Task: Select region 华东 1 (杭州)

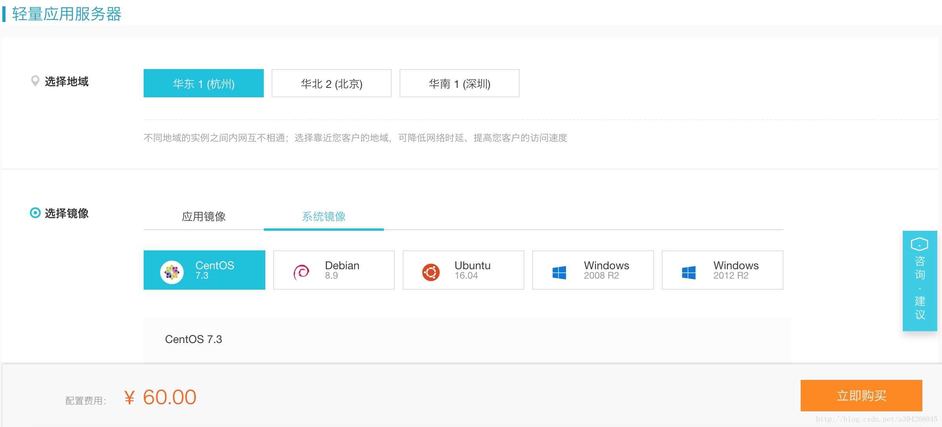Action: (203, 83)
